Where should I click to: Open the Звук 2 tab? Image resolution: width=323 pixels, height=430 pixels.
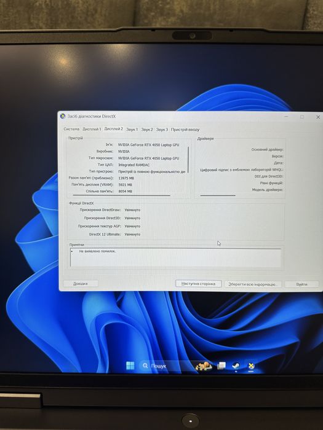tap(147, 130)
